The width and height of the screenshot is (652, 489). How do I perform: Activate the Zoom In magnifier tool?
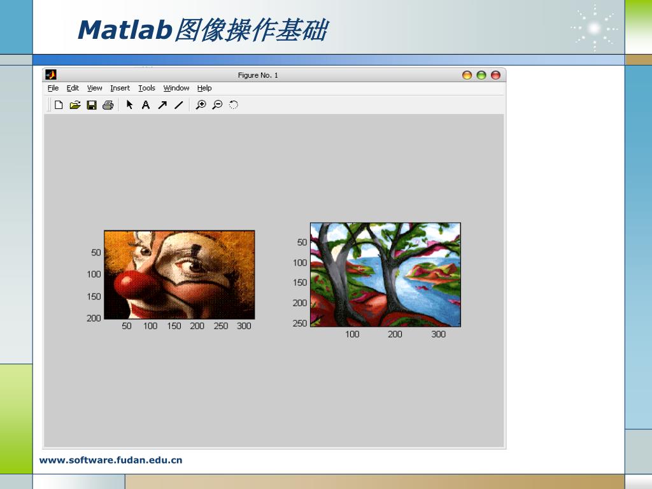click(201, 105)
